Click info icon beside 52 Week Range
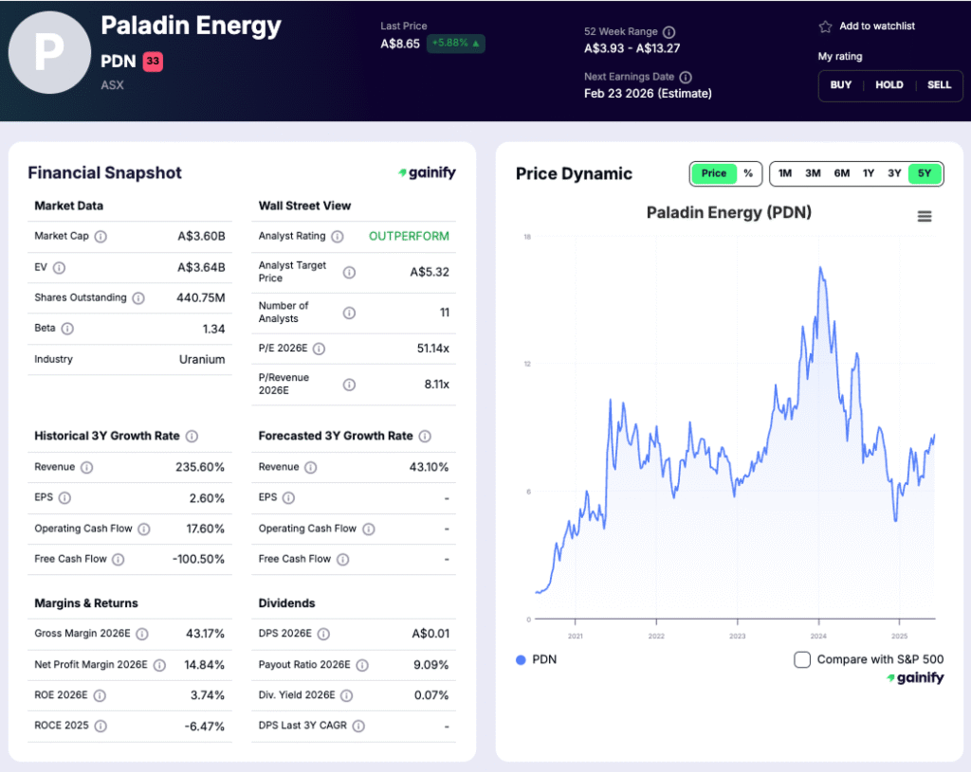This screenshot has height=772, width=971. point(669,32)
